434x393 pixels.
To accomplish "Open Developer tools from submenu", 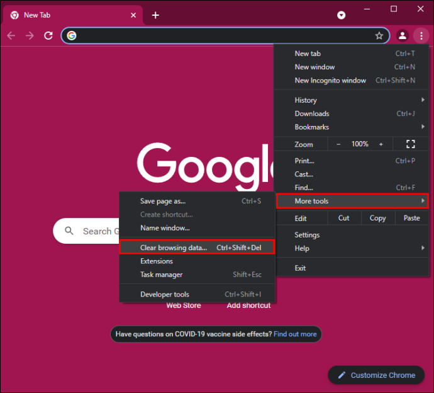I will (198, 294).
